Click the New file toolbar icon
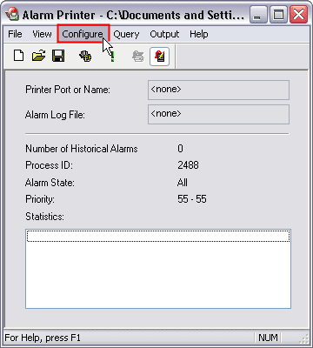Image resolution: width=313 pixels, height=348 pixels. tap(19, 56)
